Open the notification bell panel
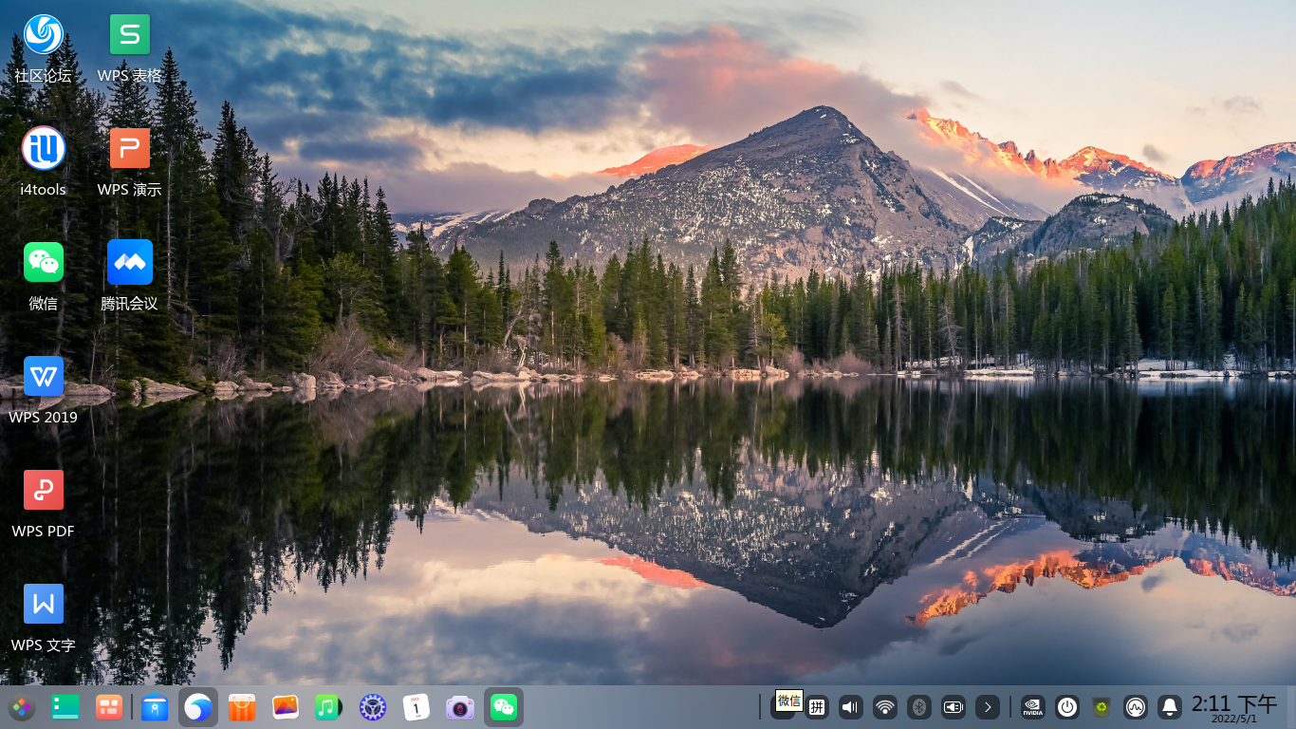The height and width of the screenshot is (729, 1296). point(1170,707)
